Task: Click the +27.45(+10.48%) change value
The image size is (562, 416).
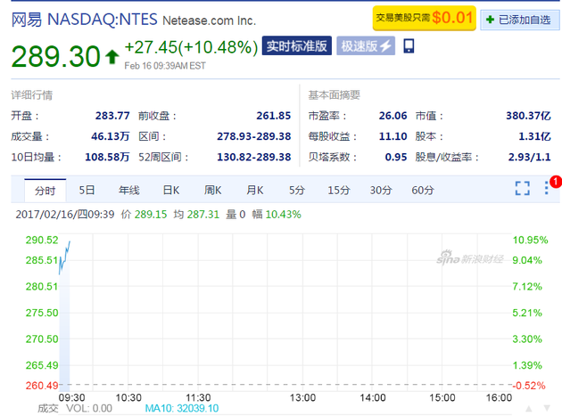Action: click(x=191, y=47)
